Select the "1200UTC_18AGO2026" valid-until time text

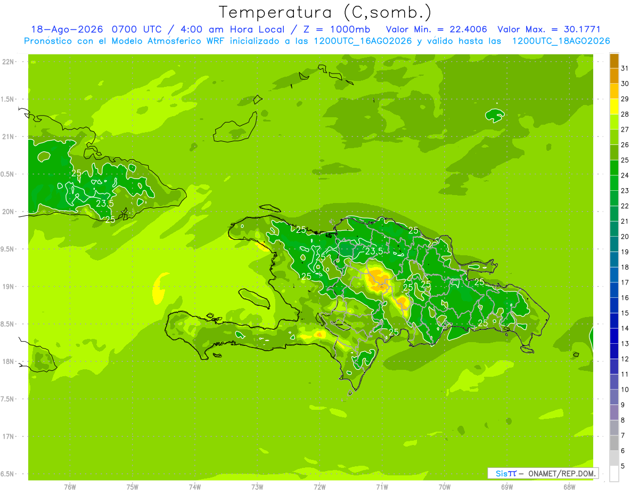[x=561, y=41]
